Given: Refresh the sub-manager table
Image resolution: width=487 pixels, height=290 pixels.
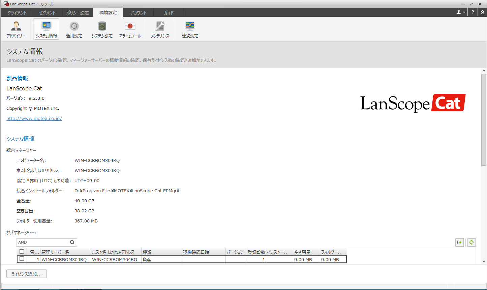Looking at the screenshot, I should pos(471,242).
